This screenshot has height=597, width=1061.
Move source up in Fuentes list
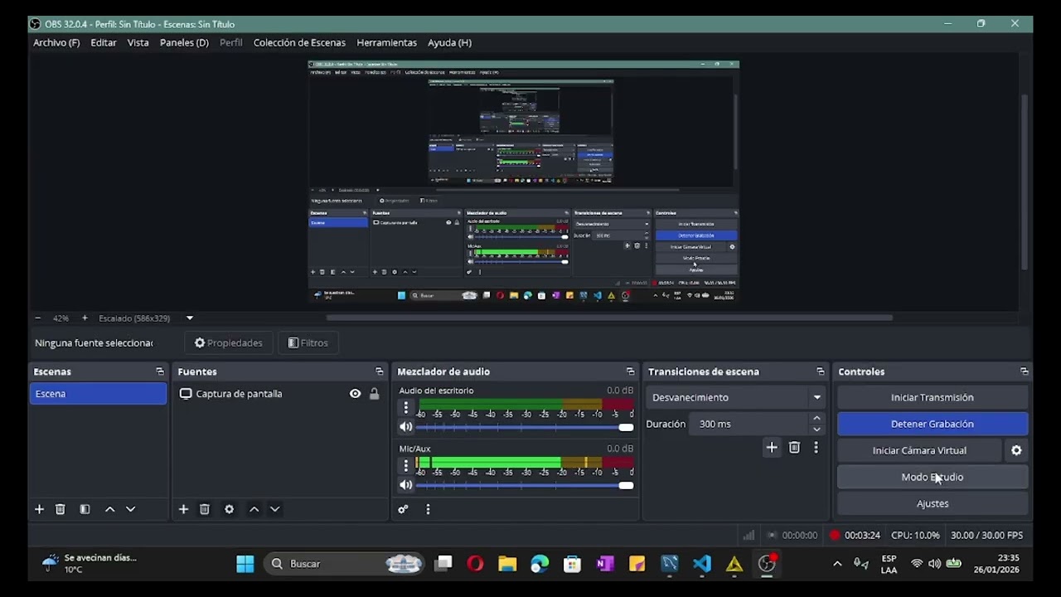pyautogui.click(x=254, y=509)
